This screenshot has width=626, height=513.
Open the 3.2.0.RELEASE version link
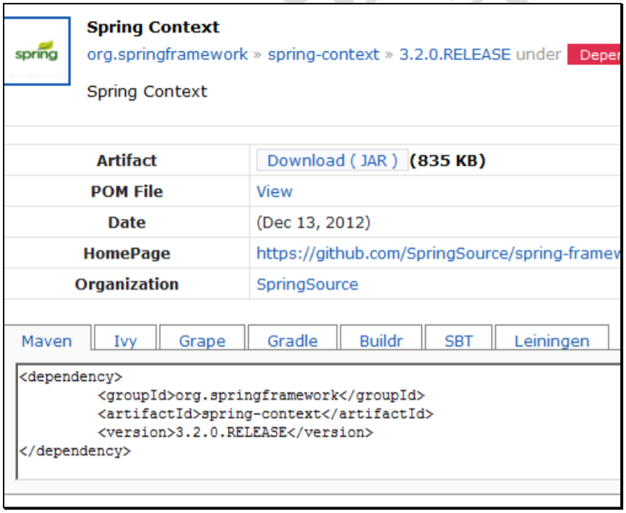coord(455,55)
